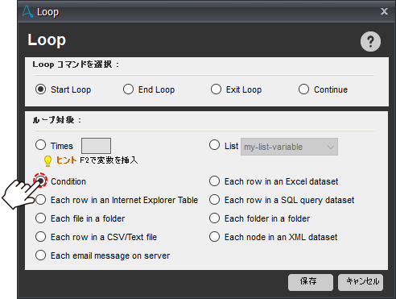The image size is (396, 299).
Task: Click the キャンセル cancel button
Action: (x=361, y=282)
